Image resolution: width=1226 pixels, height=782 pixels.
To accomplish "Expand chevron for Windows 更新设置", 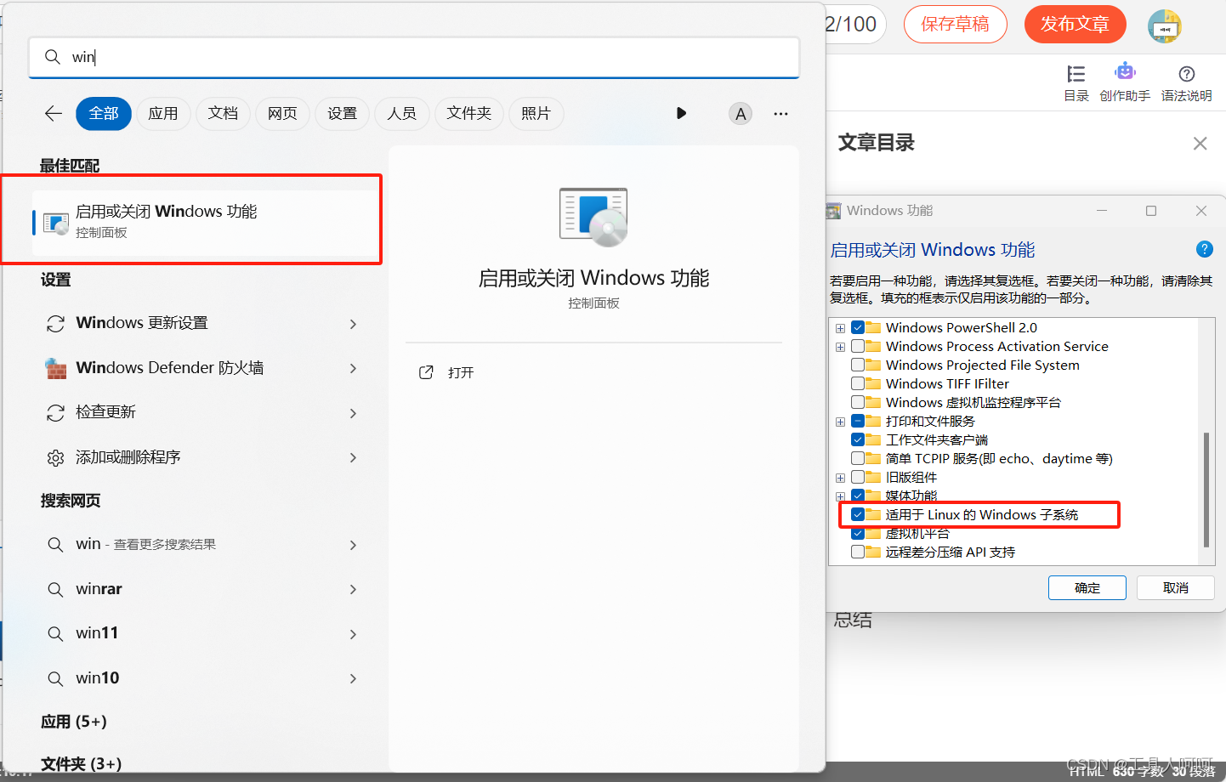I will tap(353, 324).
